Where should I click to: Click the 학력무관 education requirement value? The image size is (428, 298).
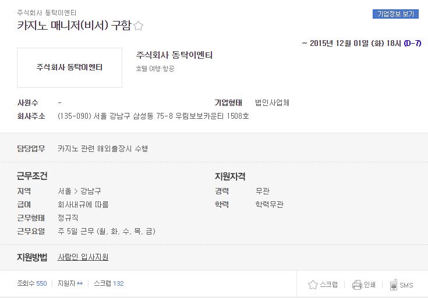pos(270,204)
